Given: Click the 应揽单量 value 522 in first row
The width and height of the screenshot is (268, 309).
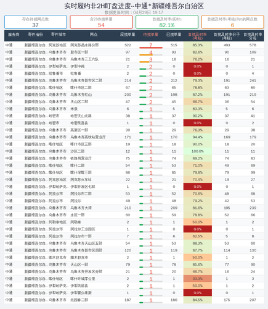Looking at the screenshot, I should coord(128,45).
